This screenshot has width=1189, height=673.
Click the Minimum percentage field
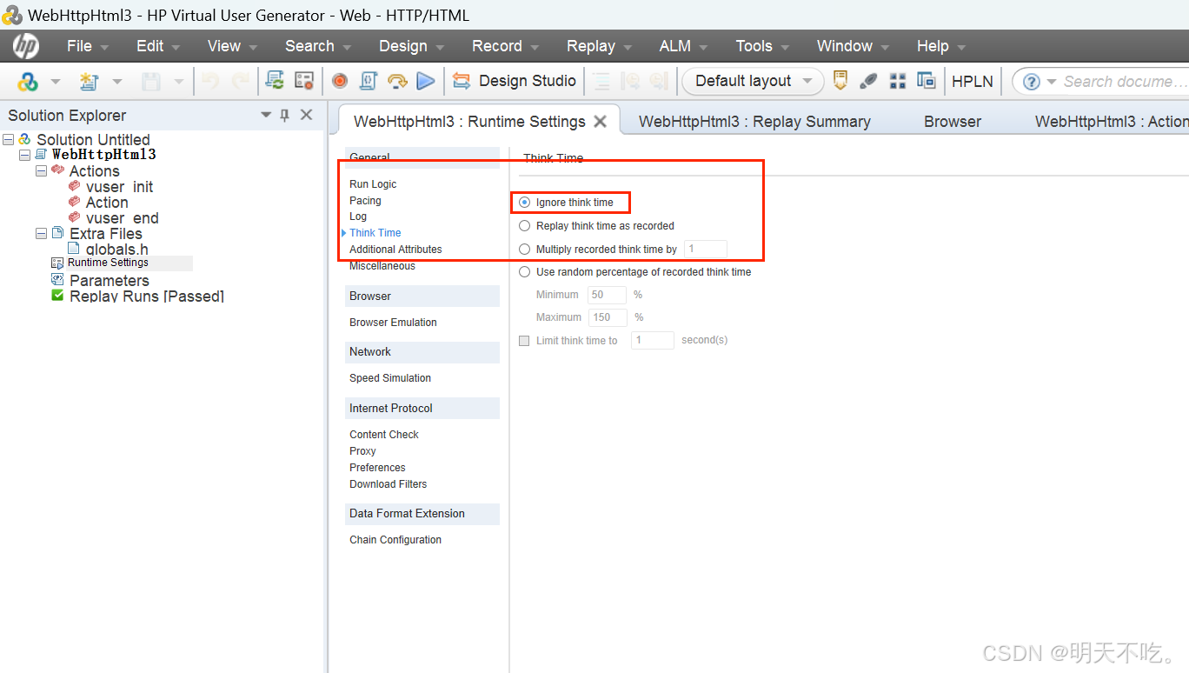point(607,295)
